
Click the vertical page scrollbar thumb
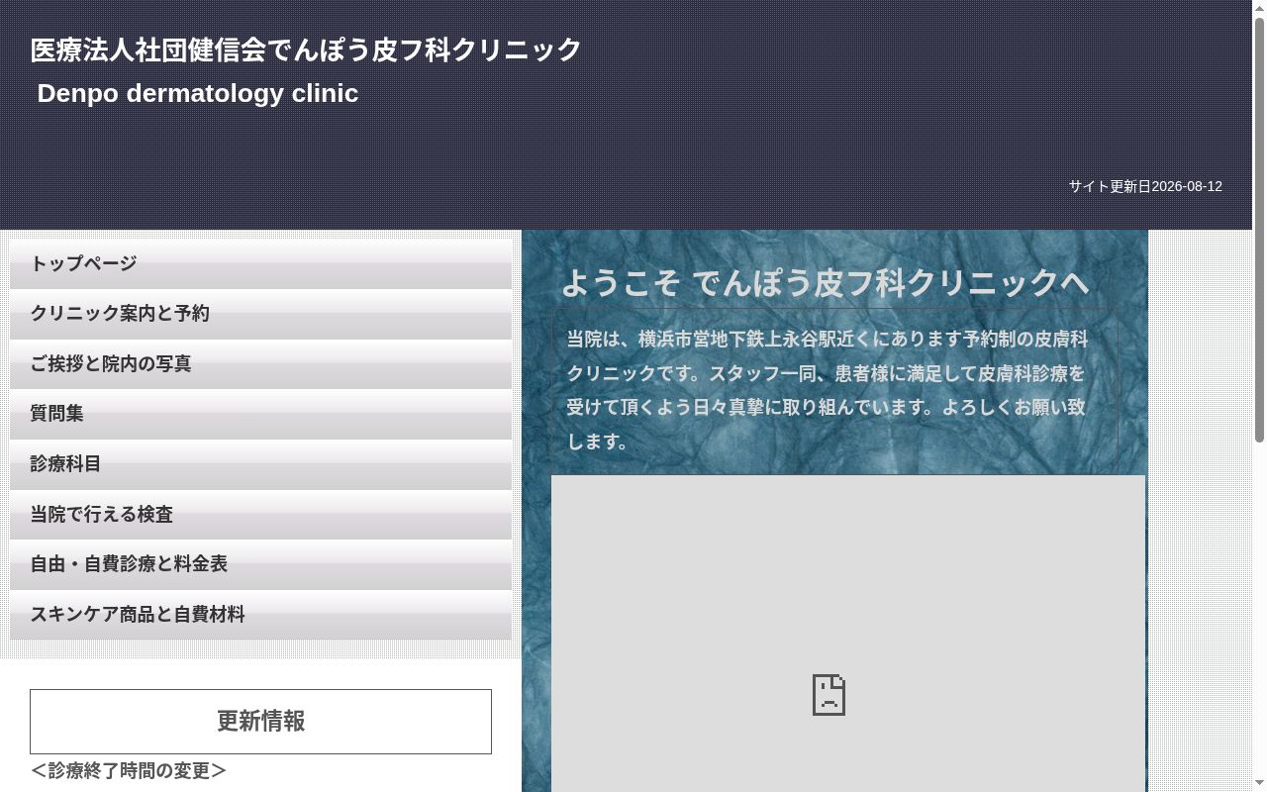[x=1259, y=230]
